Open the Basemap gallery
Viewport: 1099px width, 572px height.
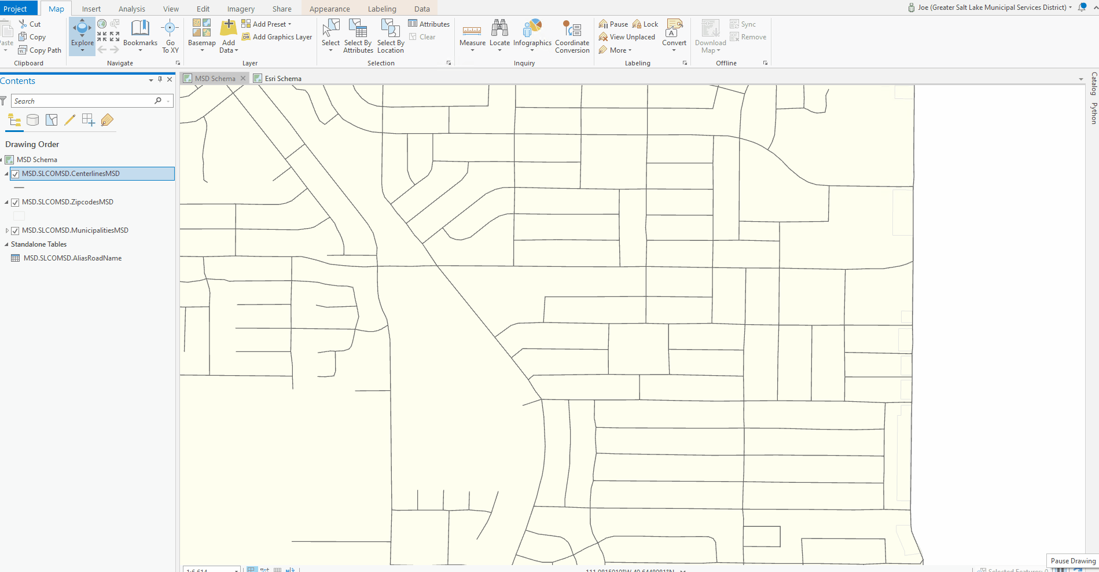click(201, 35)
